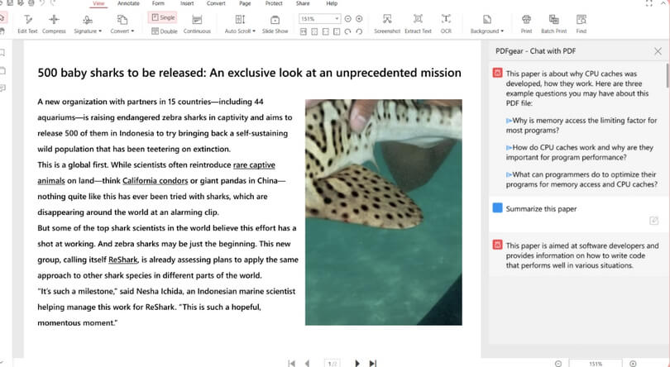Click the status bar zoom percentage field

tap(596, 364)
